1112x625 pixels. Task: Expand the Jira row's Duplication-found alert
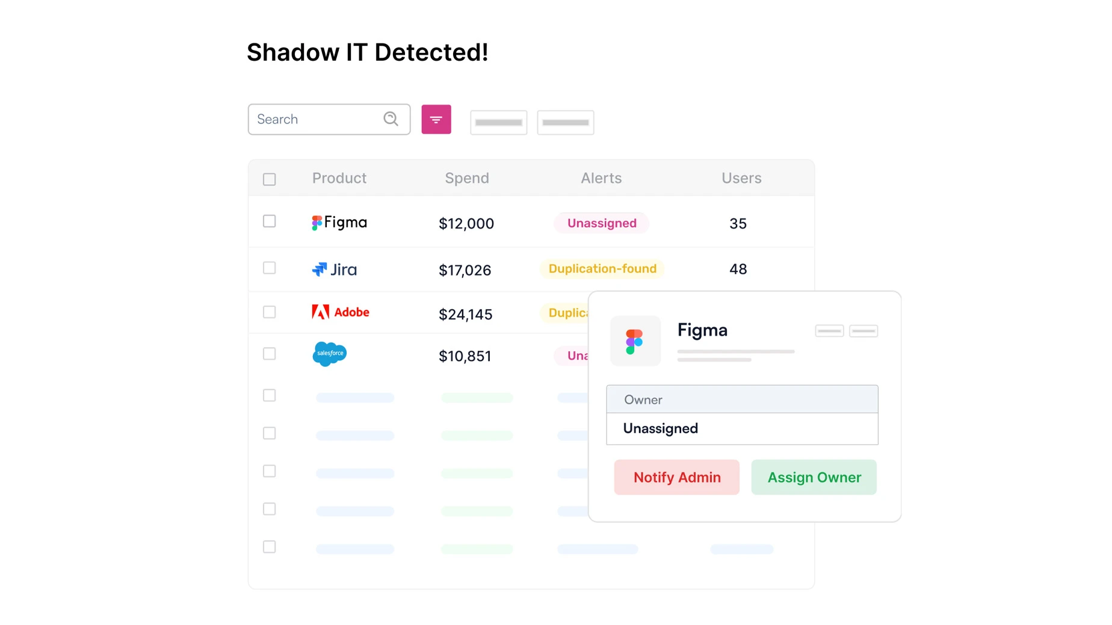[x=602, y=269]
